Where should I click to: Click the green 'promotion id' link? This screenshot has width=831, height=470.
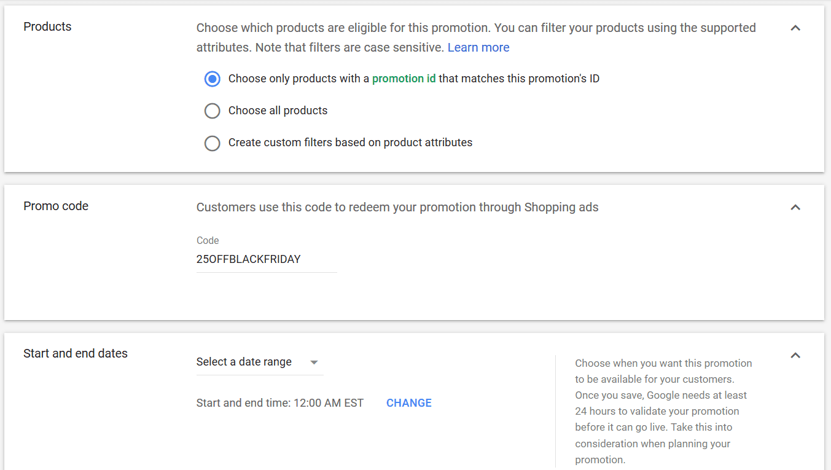[404, 79]
